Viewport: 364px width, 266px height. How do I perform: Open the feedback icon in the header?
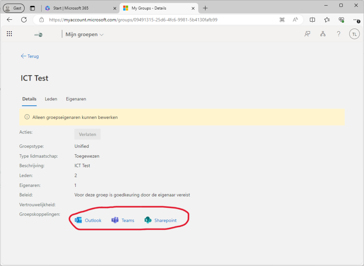(x=308, y=34)
